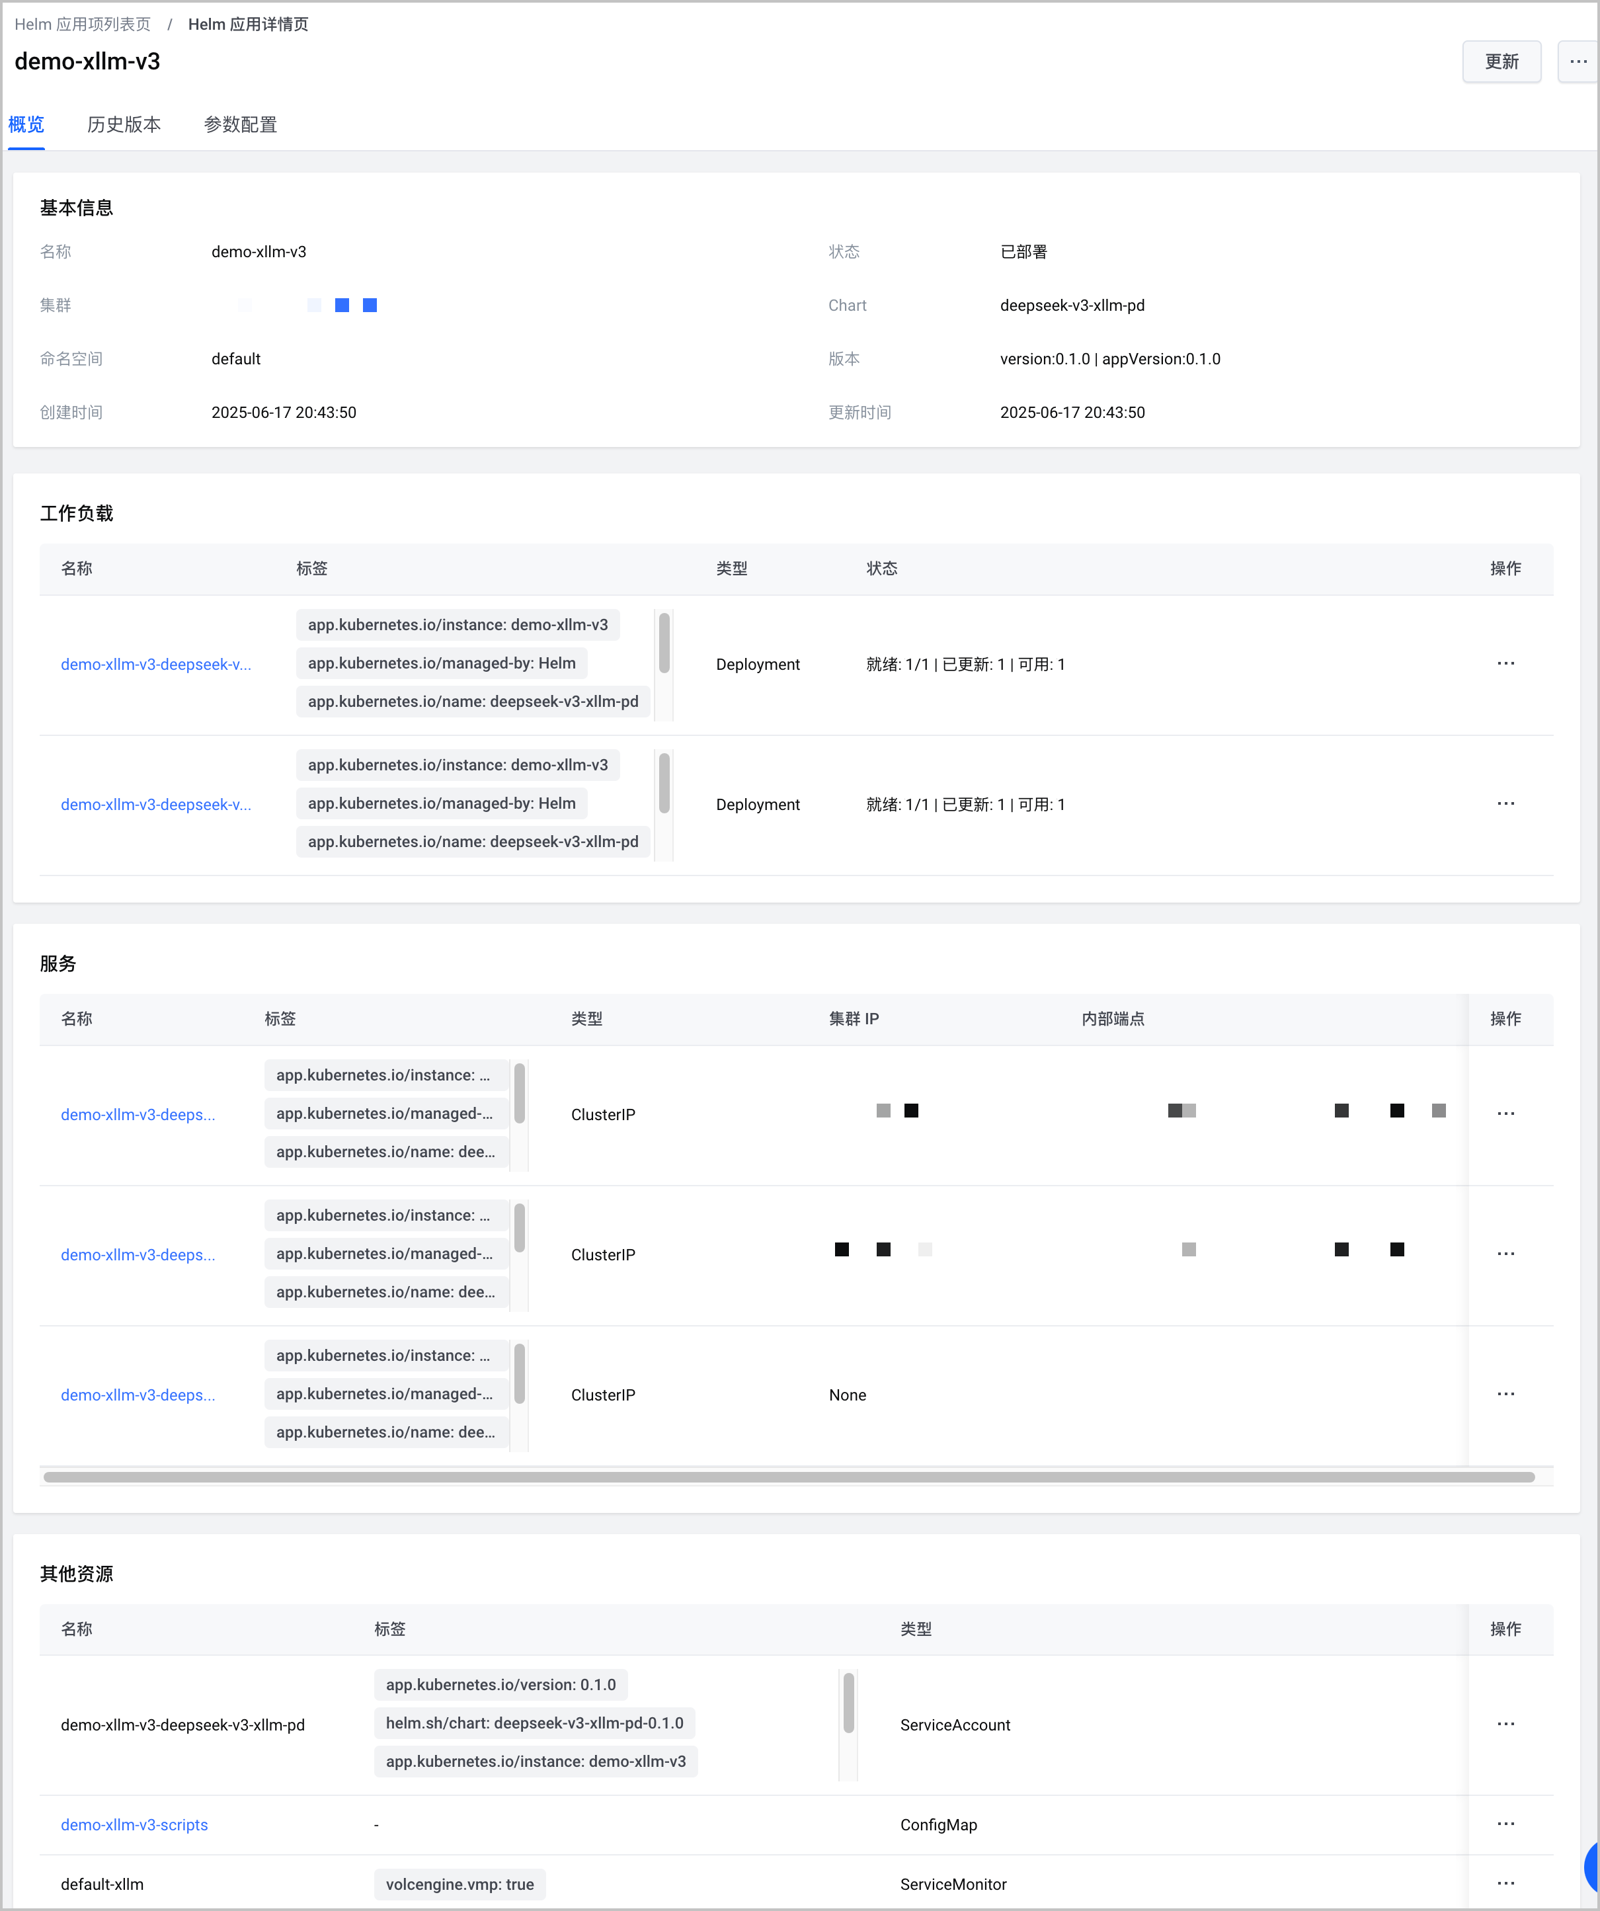Switch to the 概览 tab
1600x1911 pixels.
tap(26, 125)
